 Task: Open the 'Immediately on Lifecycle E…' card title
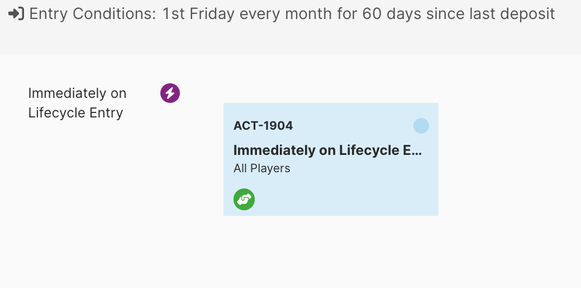(x=327, y=150)
